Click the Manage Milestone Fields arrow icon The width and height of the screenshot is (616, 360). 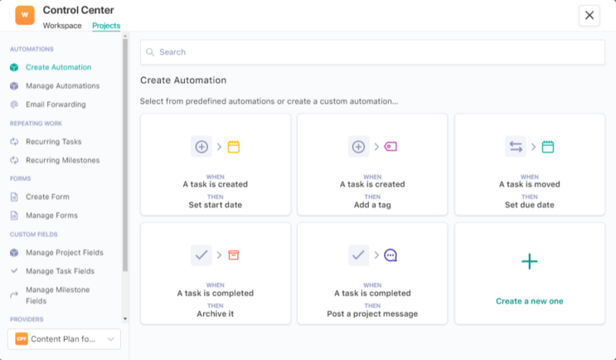(14, 295)
